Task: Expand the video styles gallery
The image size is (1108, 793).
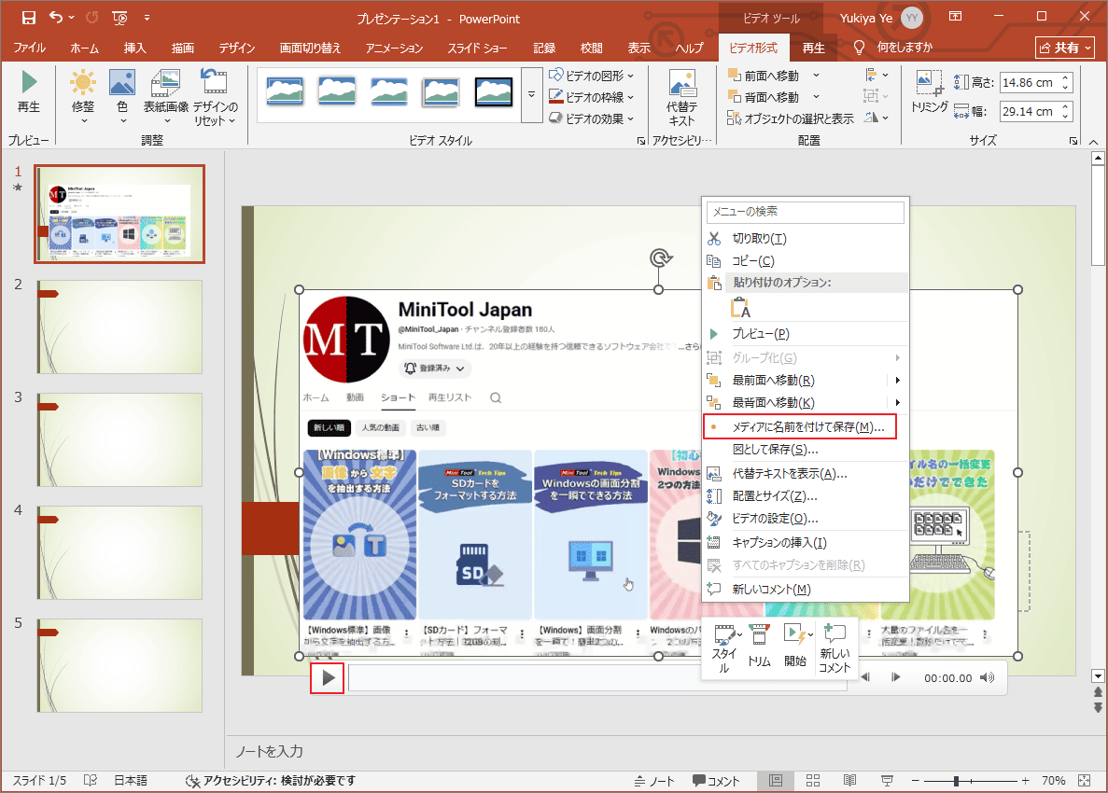Action: [x=531, y=94]
